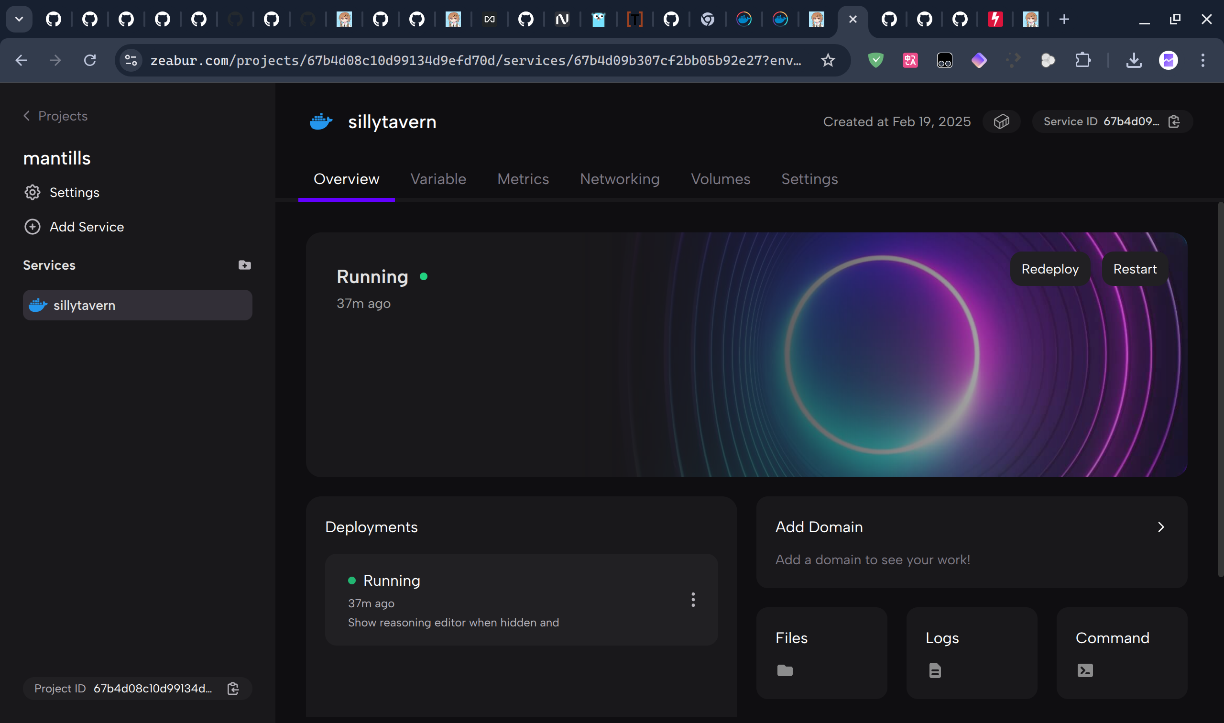Expand the Add Domain chevron arrow

(1161, 526)
